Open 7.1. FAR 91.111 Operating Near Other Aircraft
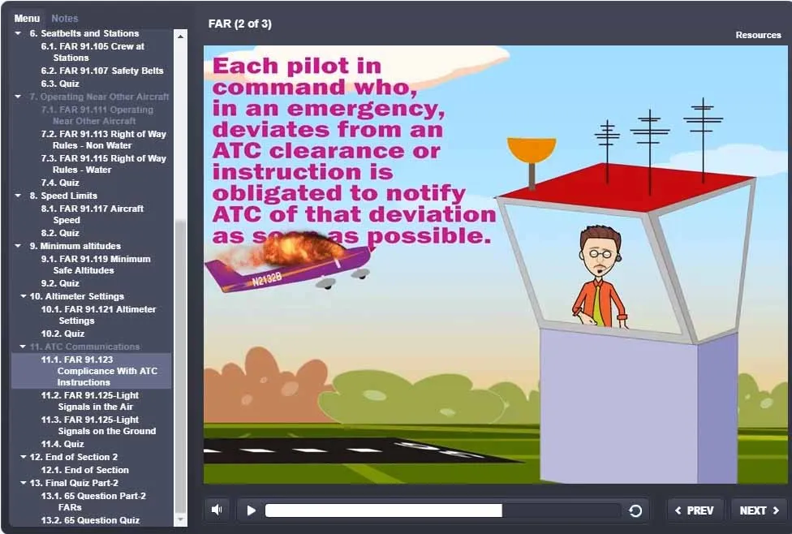This screenshot has height=534, width=792. tap(97, 115)
